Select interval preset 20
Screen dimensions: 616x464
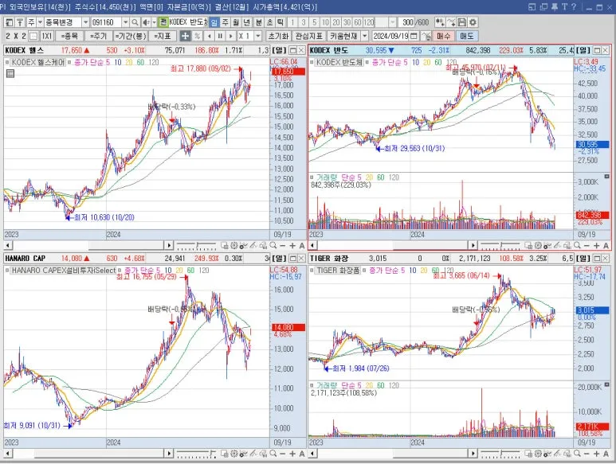pyautogui.click(x=336, y=22)
